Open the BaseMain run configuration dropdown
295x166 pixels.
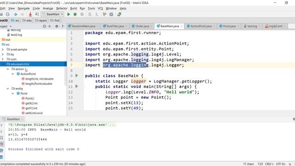point(53,14)
